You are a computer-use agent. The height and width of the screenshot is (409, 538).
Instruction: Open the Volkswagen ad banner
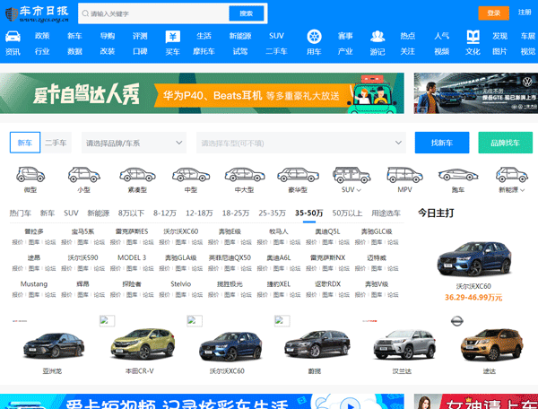476,93
